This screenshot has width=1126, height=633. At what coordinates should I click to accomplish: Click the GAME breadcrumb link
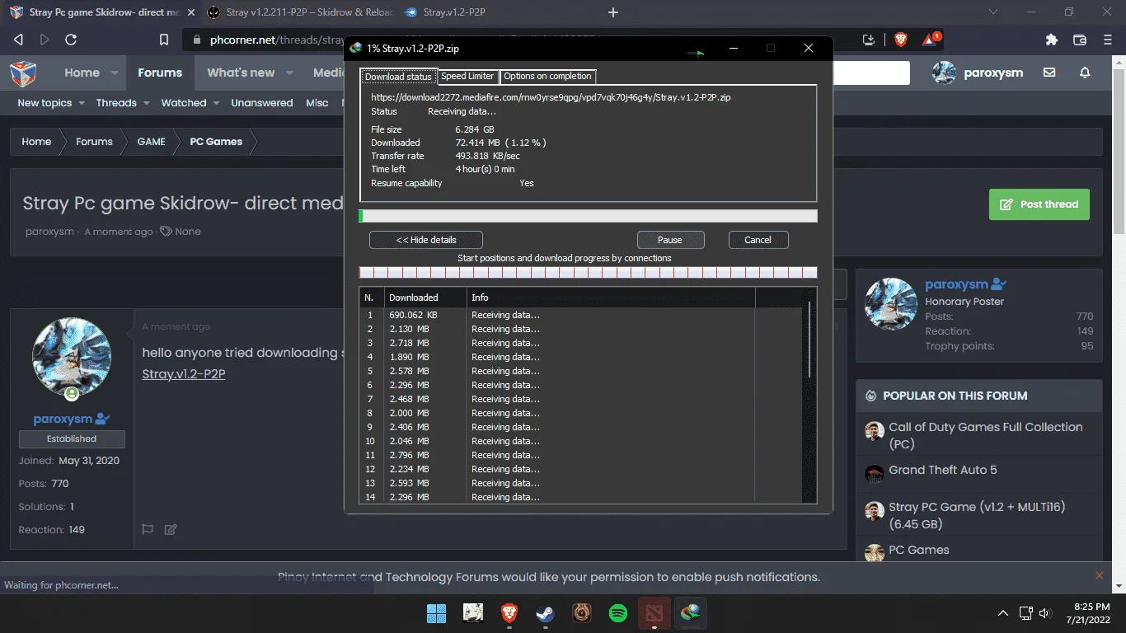152,142
